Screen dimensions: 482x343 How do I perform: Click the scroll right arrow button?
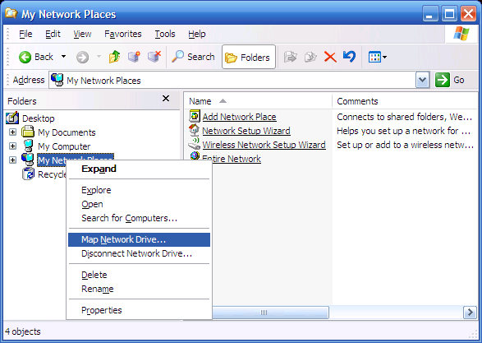tap(470, 313)
